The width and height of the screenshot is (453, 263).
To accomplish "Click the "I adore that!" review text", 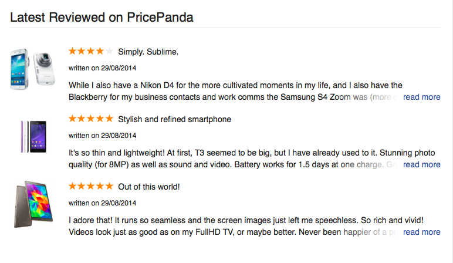I will coord(235,226).
